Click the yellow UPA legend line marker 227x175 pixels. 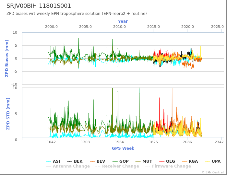click(x=208, y=161)
